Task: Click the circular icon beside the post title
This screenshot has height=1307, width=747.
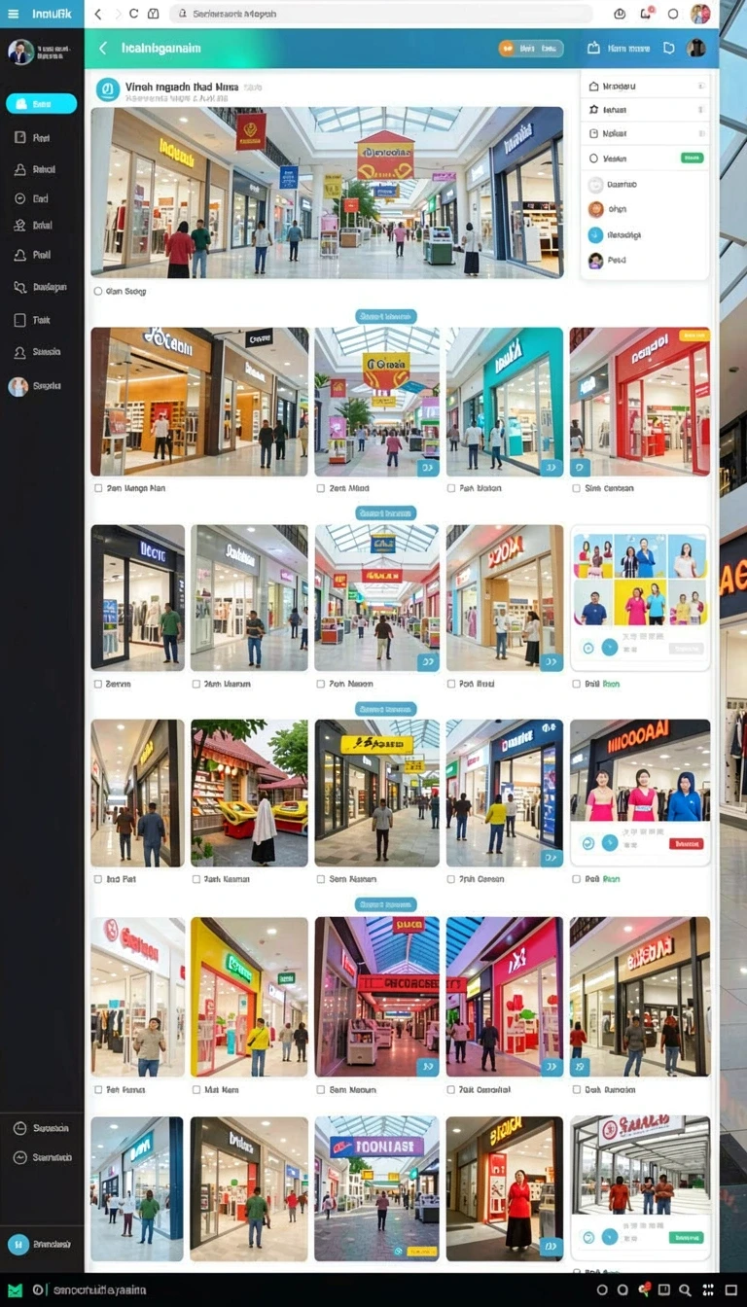Action: pyautogui.click(x=108, y=90)
